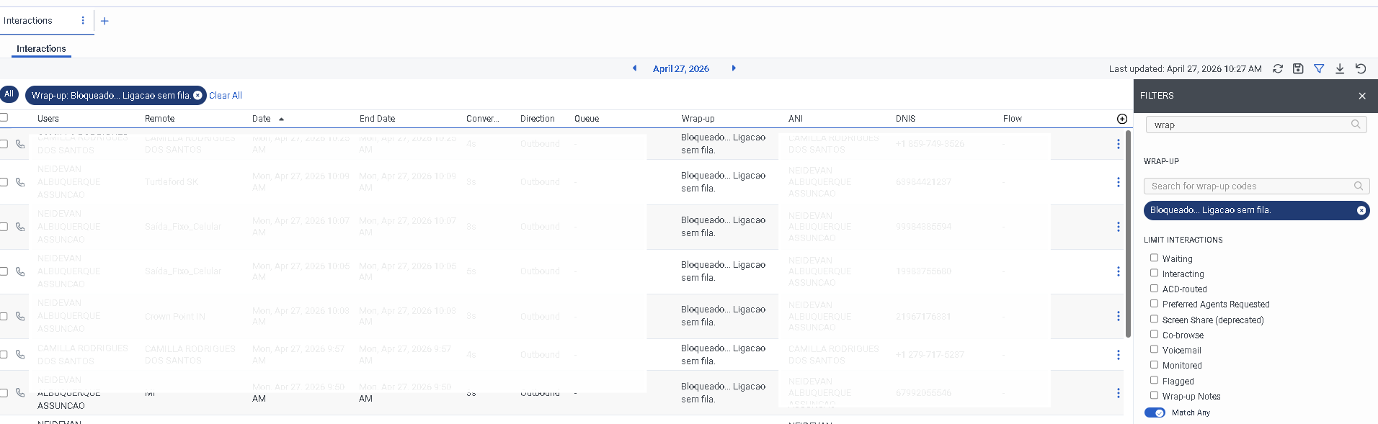Open row menu for the 10:25 AM interaction
The width and height of the screenshot is (1378, 424).
(1119, 144)
